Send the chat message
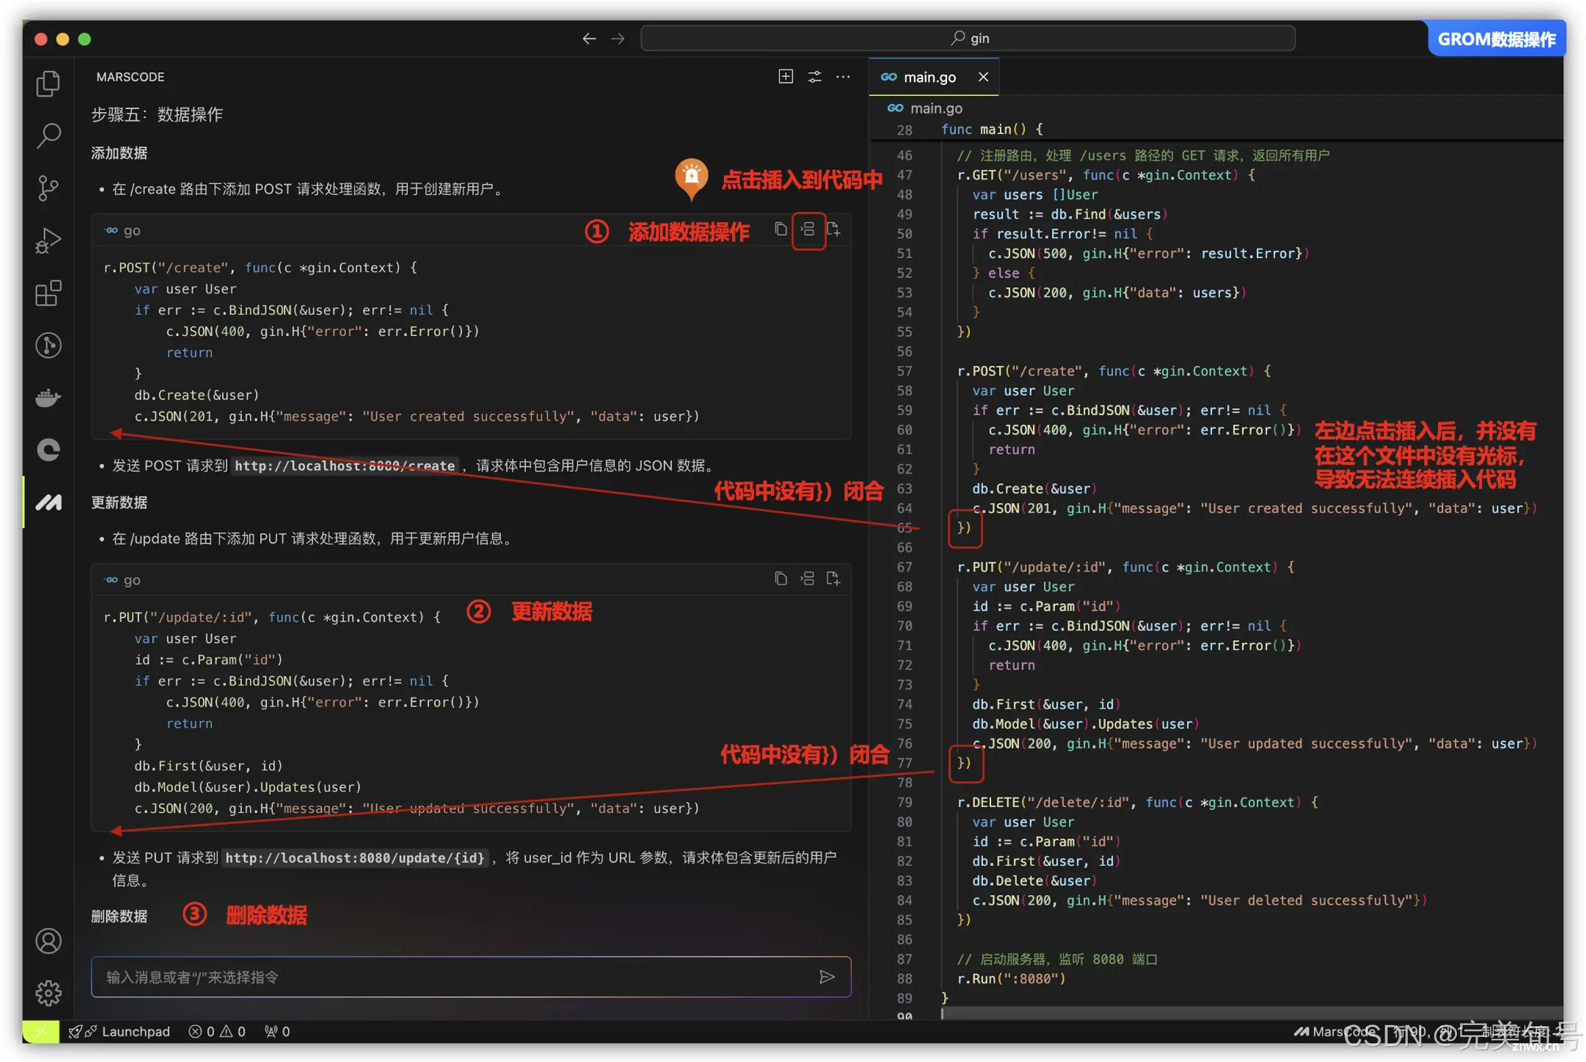The image size is (1586, 1062). point(827,977)
